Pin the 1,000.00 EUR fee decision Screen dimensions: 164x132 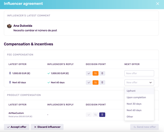[102, 73]
